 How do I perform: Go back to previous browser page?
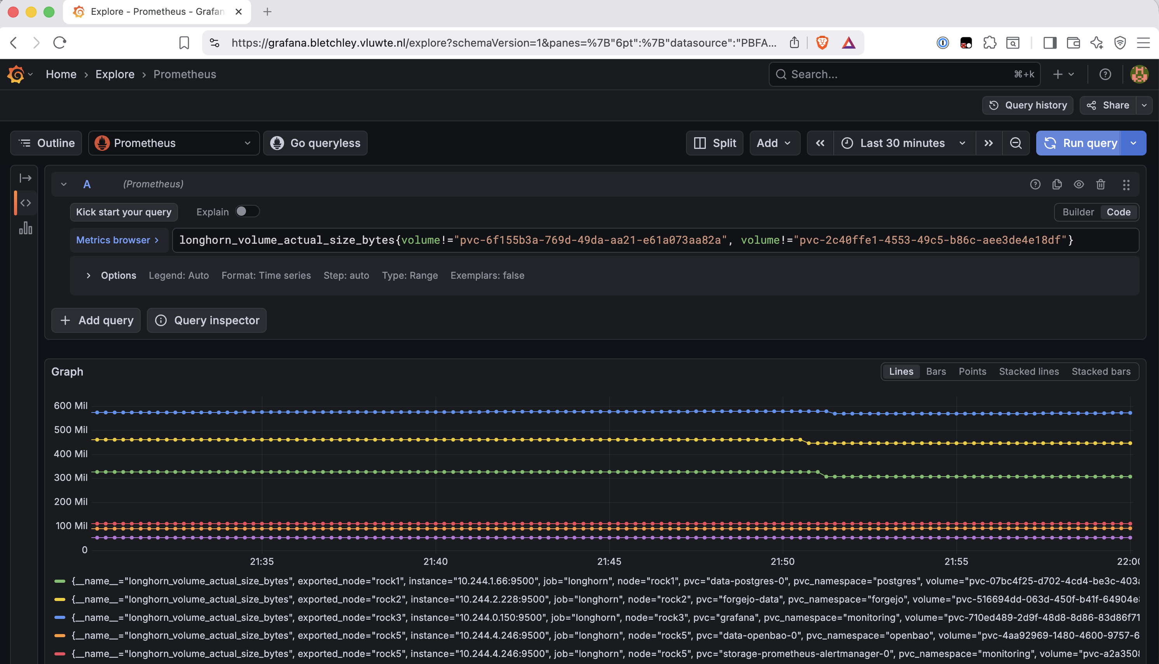tap(14, 43)
